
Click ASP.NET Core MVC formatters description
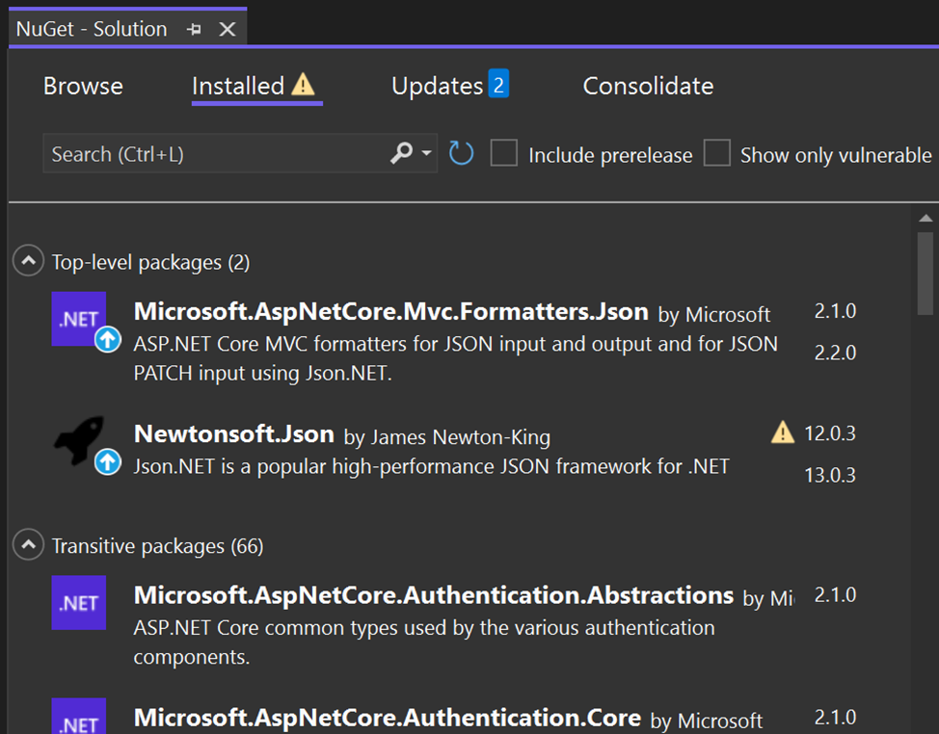point(456,358)
